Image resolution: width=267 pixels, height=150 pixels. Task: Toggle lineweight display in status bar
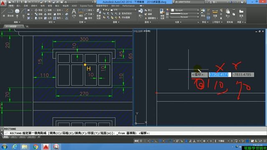(x=177, y=141)
